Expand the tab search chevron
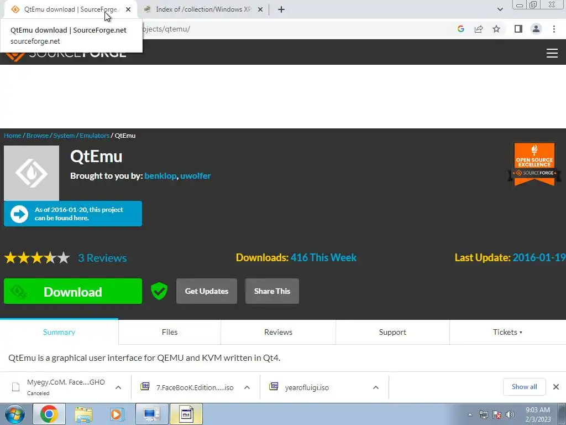 pyautogui.click(x=500, y=9)
